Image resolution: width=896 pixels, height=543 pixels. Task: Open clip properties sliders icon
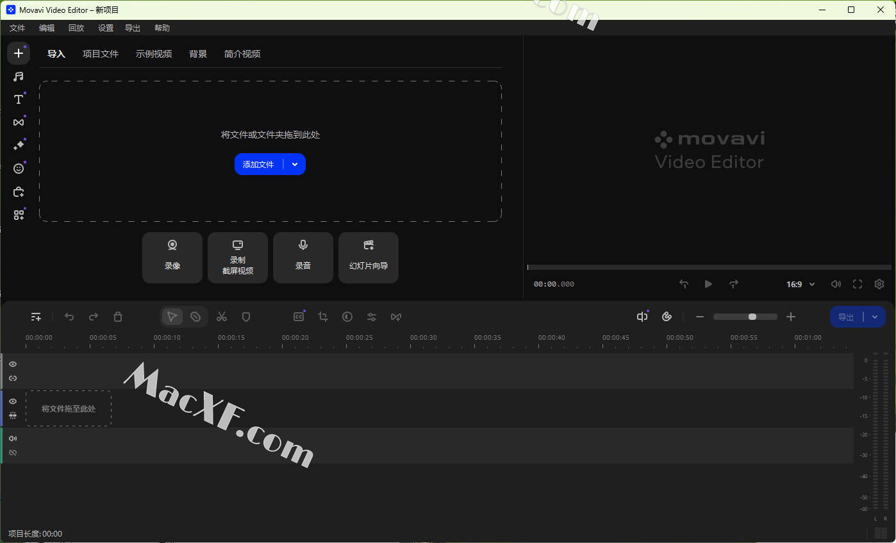[372, 317]
